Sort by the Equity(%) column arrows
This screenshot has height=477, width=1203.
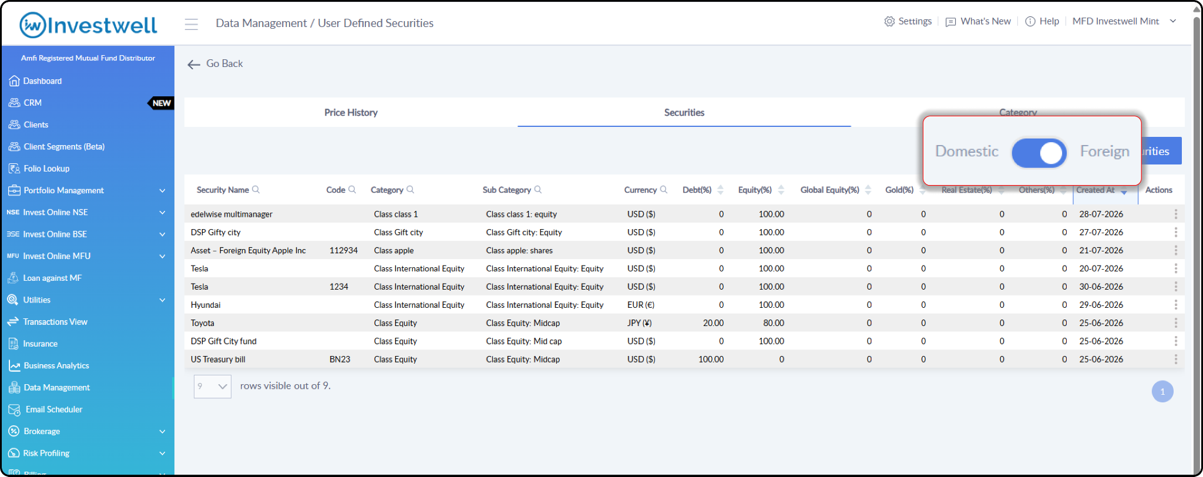click(x=781, y=190)
